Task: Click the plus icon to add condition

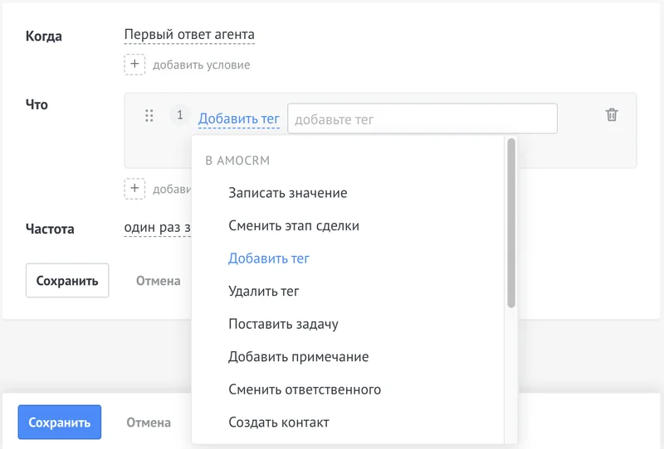Action: [x=134, y=65]
